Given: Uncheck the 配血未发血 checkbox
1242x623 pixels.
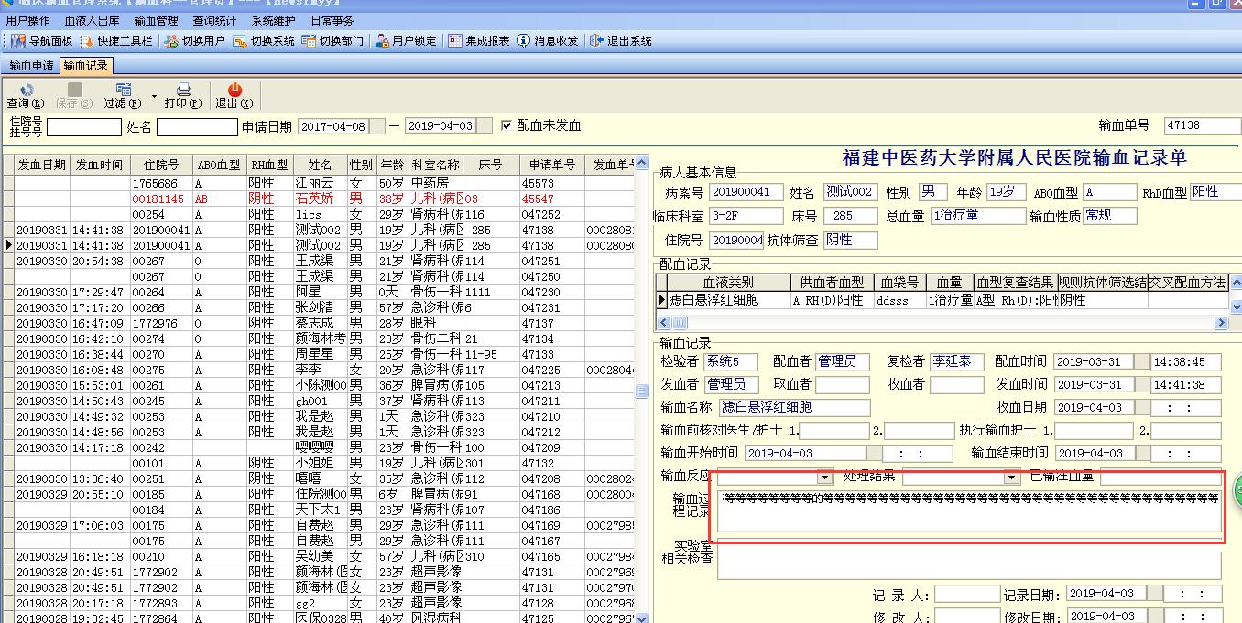Looking at the screenshot, I should pyautogui.click(x=507, y=125).
